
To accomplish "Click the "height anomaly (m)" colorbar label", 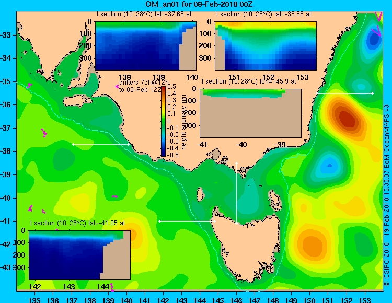I will [184, 122].
